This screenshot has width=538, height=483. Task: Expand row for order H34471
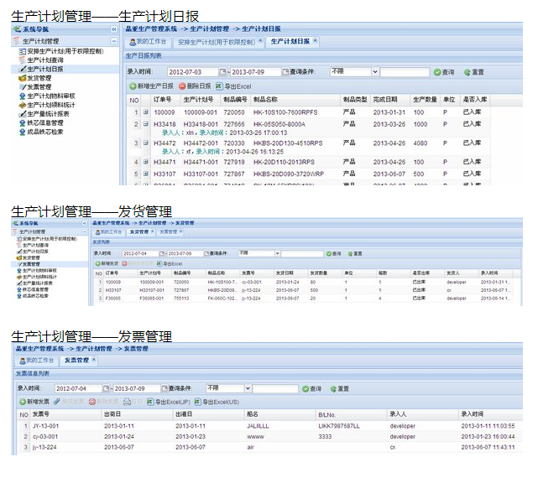[x=146, y=162]
